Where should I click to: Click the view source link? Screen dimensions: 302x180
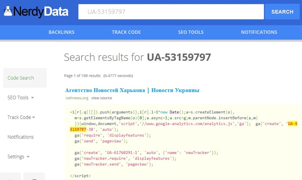[x=101, y=98]
